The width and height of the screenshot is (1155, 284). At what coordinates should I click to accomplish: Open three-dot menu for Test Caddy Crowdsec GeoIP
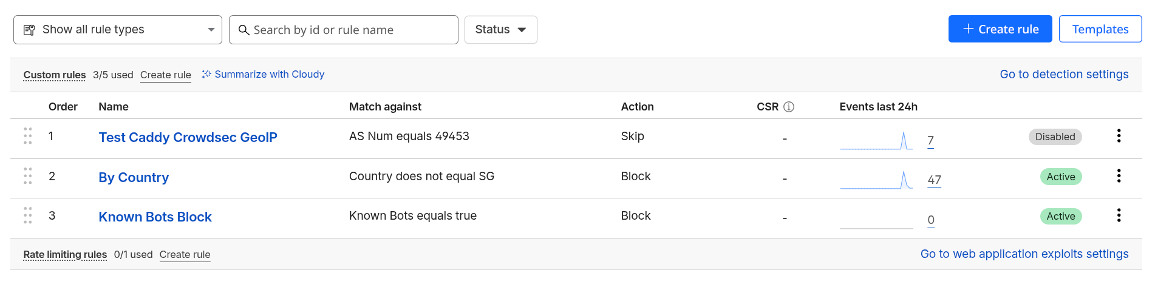click(1119, 136)
